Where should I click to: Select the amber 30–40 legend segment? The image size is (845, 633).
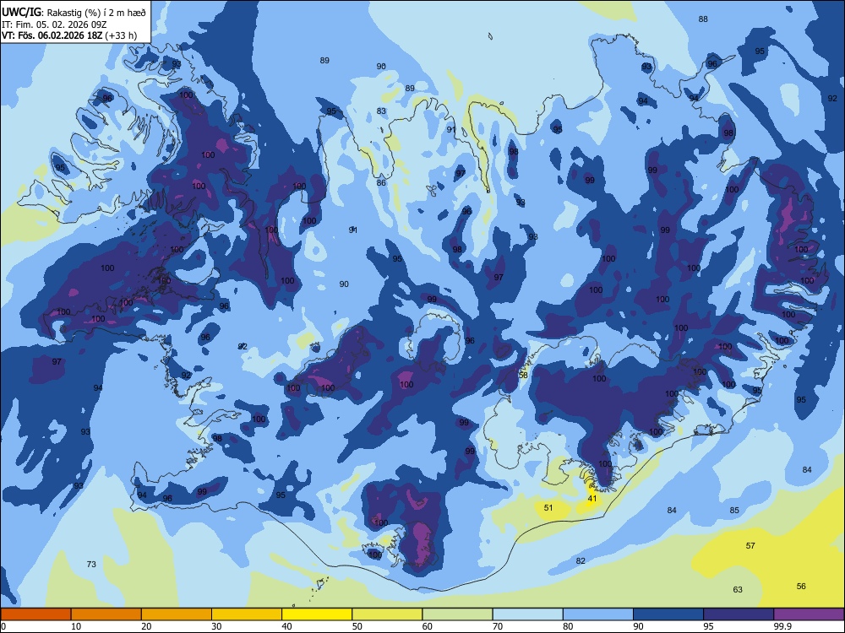tap(247, 614)
